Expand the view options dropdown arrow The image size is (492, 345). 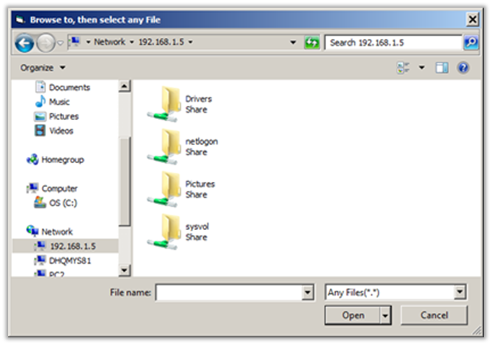tap(421, 68)
